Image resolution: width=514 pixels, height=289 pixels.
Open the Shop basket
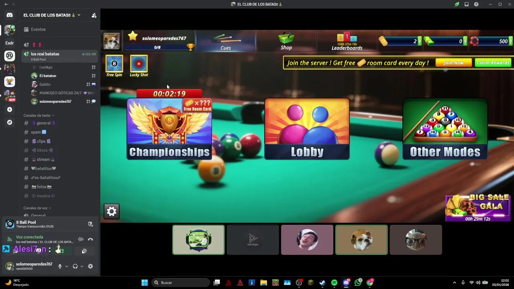click(x=286, y=41)
